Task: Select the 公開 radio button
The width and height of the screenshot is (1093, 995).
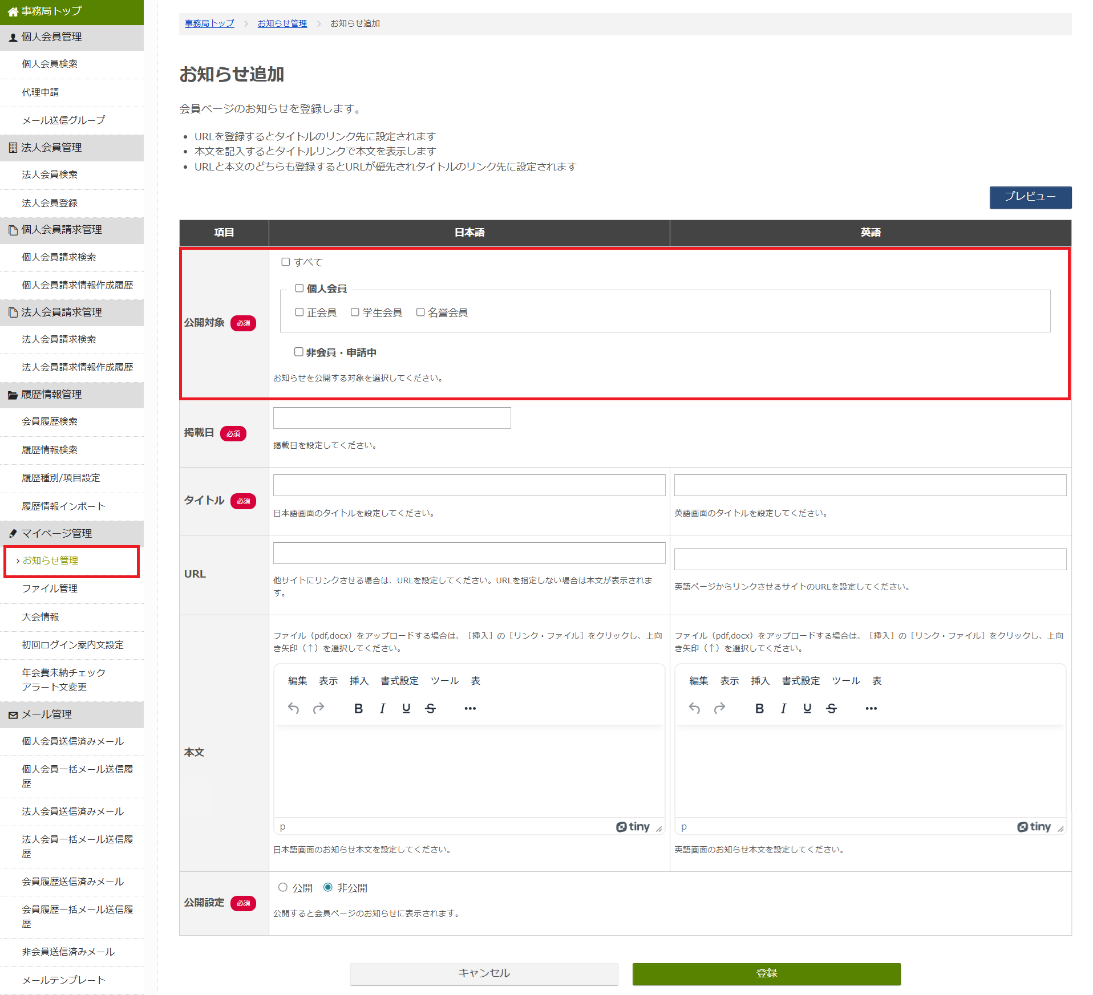Action: point(283,887)
